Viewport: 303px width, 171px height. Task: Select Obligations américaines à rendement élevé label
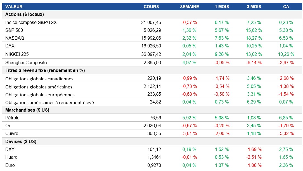tap(49, 102)
